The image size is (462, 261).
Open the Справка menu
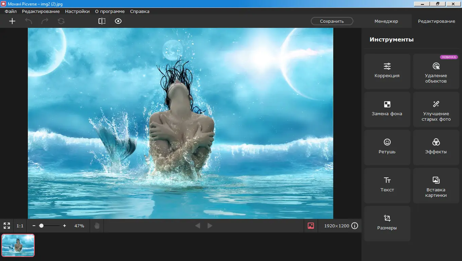pyautogui.click(x=139, y=11)
